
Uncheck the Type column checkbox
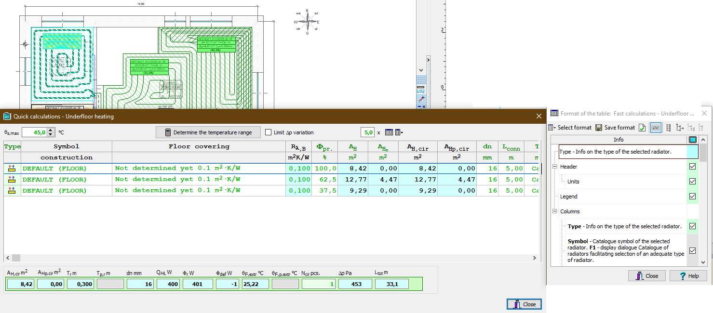tap(693, 226)
